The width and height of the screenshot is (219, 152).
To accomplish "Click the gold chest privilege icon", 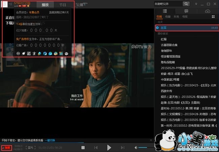I will click(56, 54).
